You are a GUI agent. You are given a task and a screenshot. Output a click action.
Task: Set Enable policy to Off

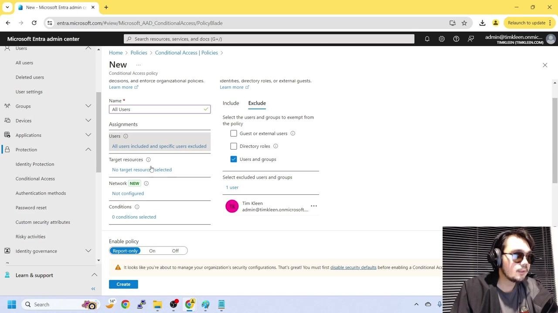coord(175,251)
